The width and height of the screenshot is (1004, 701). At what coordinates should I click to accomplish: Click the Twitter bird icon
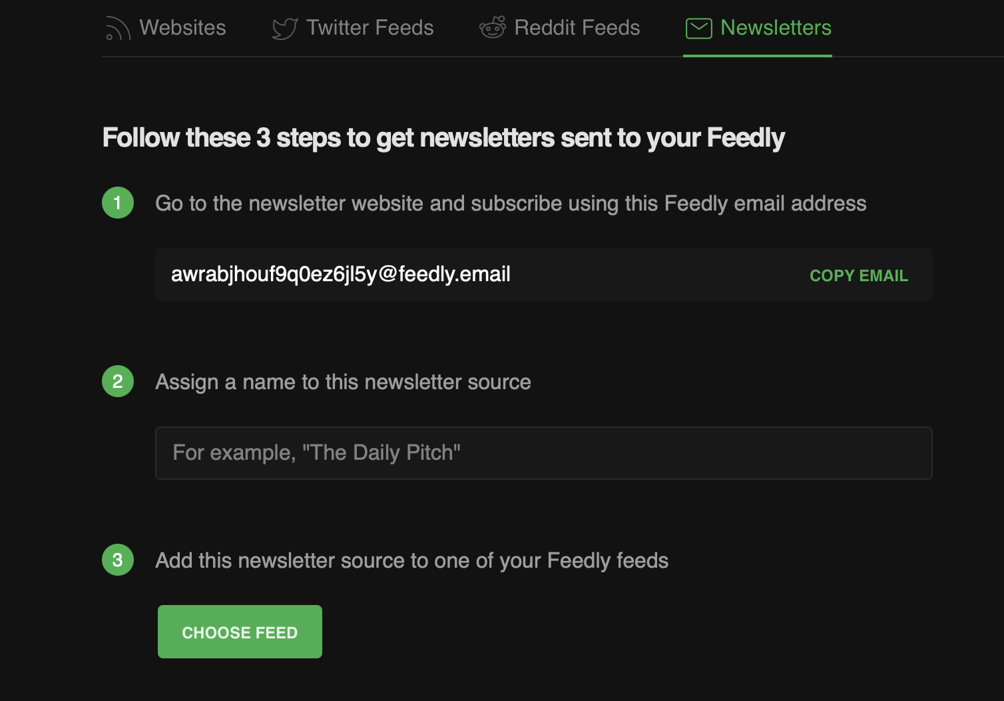click(x=285, y=28)
